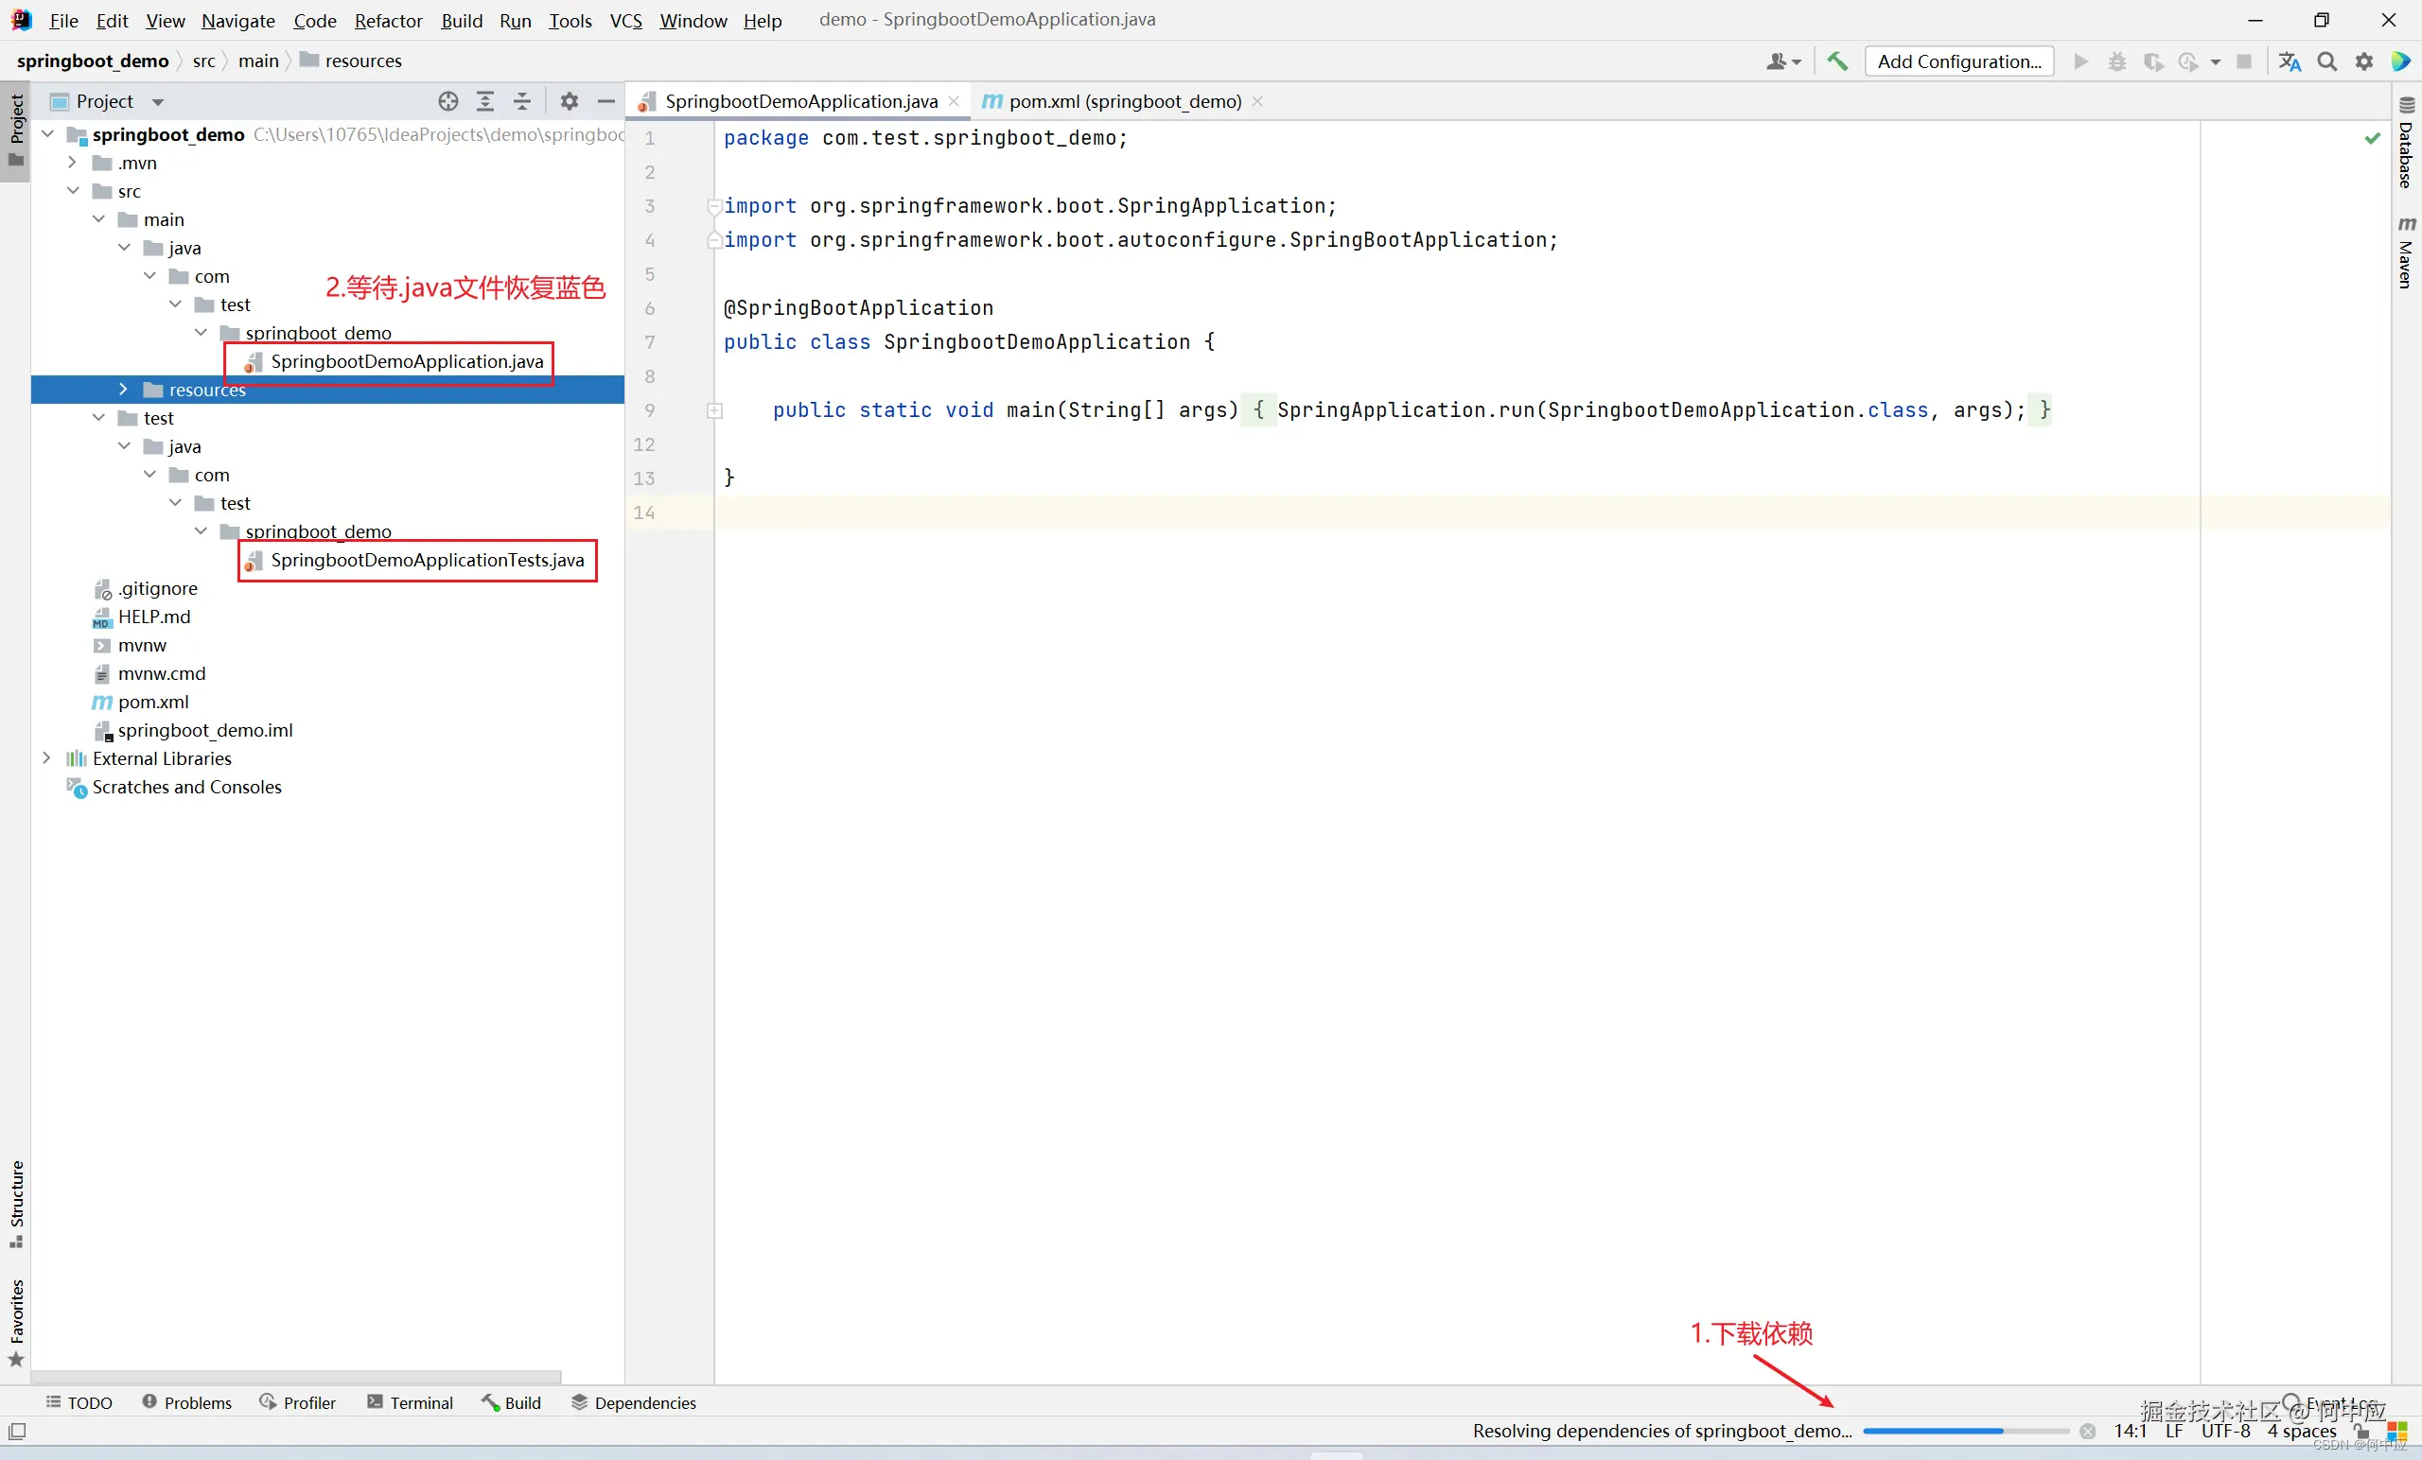Open the Terminal tool window button
Image resolution: width=2422 pixels, height=1460 pixels.
(410, 1402)
